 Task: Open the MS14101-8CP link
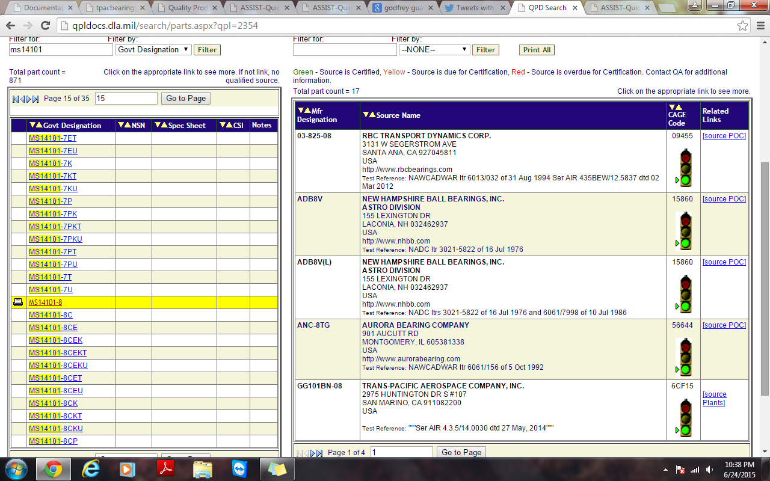53,441
